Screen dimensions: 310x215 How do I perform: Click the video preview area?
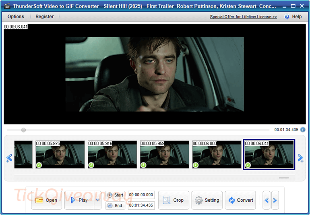[155, 74]
